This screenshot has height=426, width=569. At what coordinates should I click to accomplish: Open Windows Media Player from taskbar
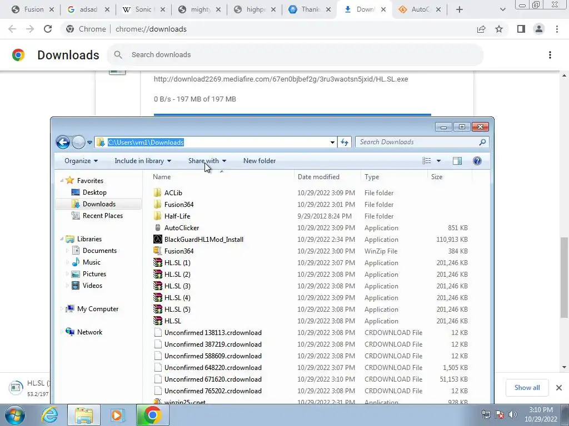117,415
